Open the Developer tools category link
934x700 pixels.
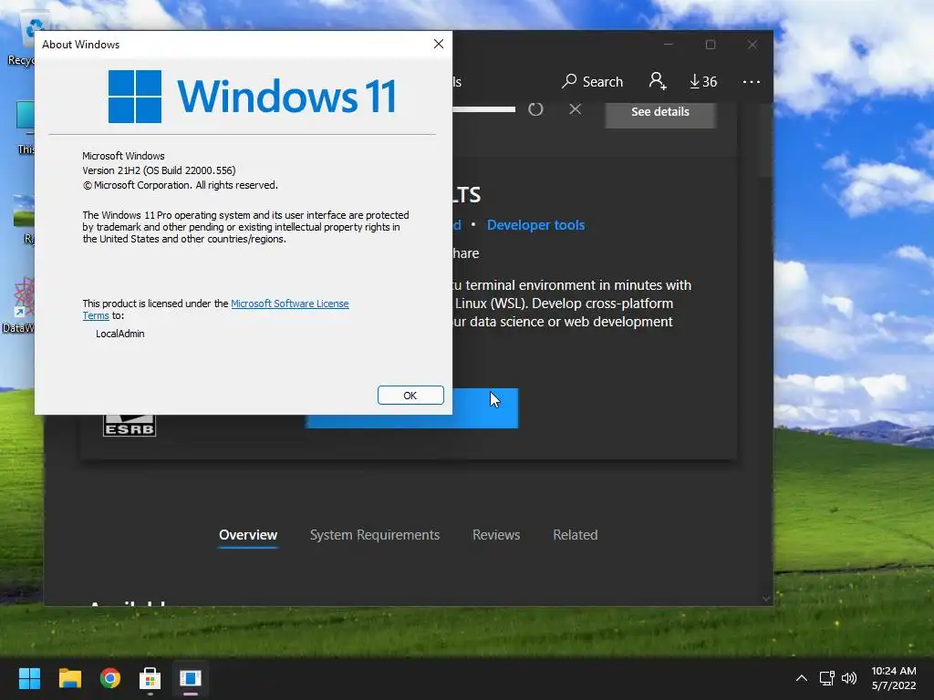pyautogui.click(x=535, y=225)
